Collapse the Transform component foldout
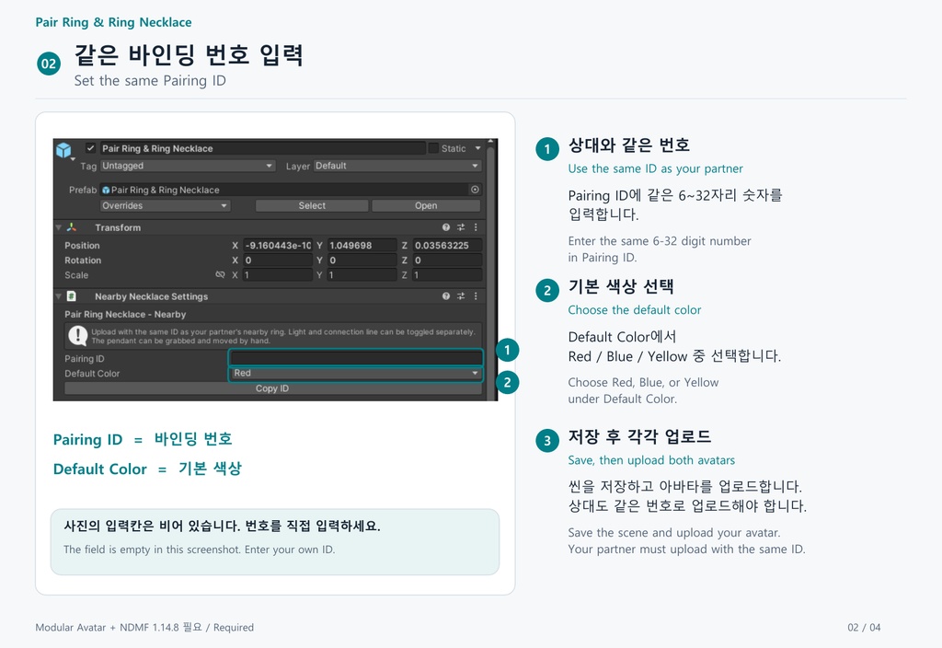 point(58,228)
